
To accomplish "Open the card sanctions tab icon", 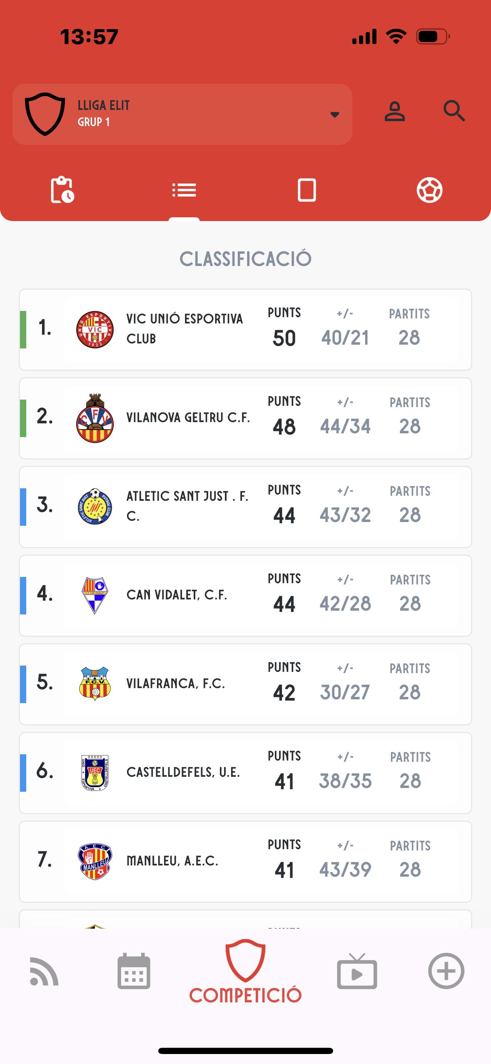I will point(307,190).
